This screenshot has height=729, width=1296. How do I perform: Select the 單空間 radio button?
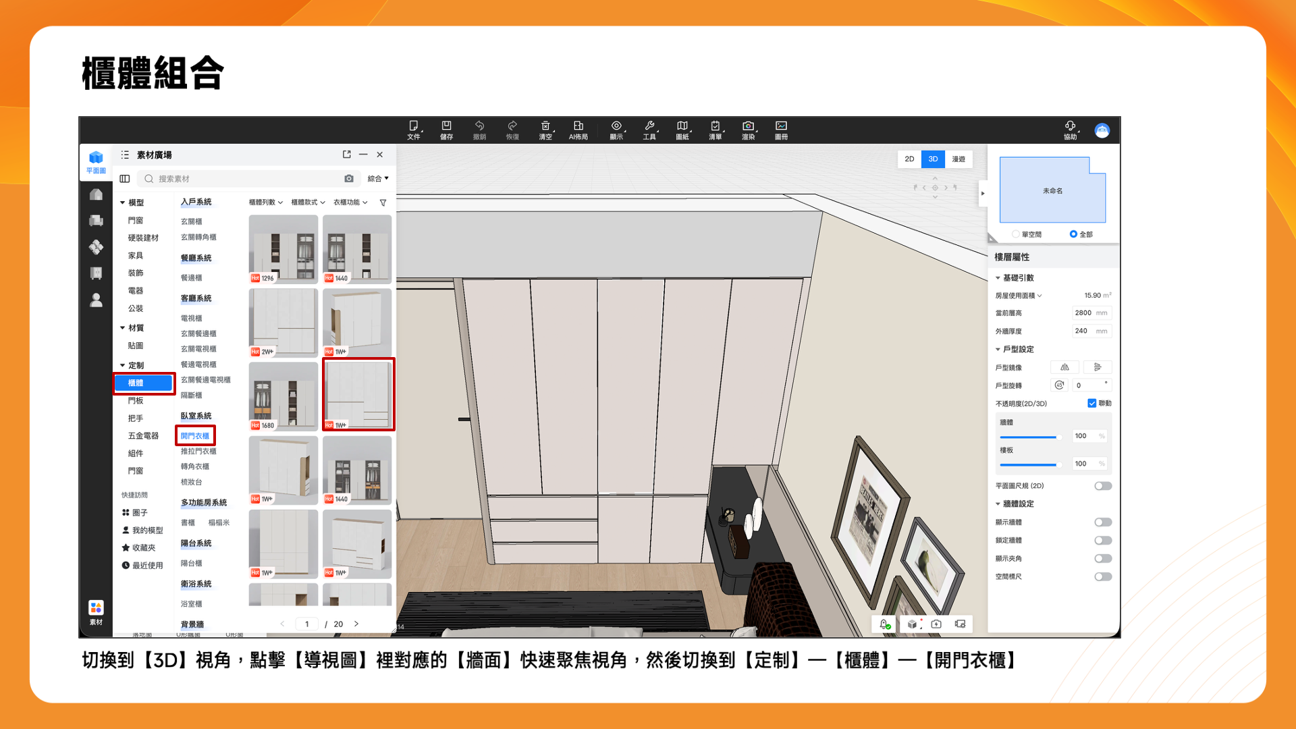(1016, 234)
